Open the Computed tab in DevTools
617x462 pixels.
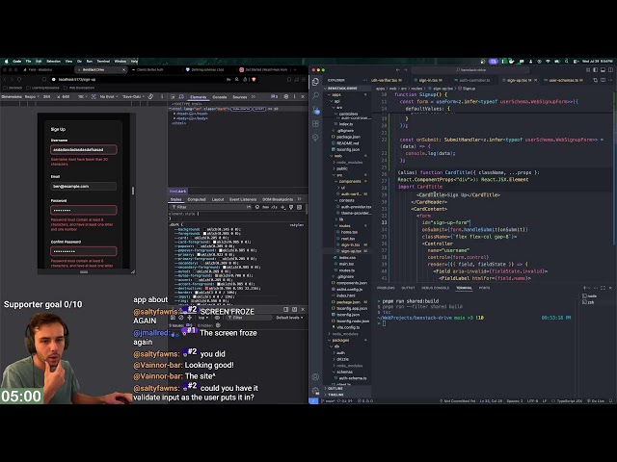tap(197, 199)
